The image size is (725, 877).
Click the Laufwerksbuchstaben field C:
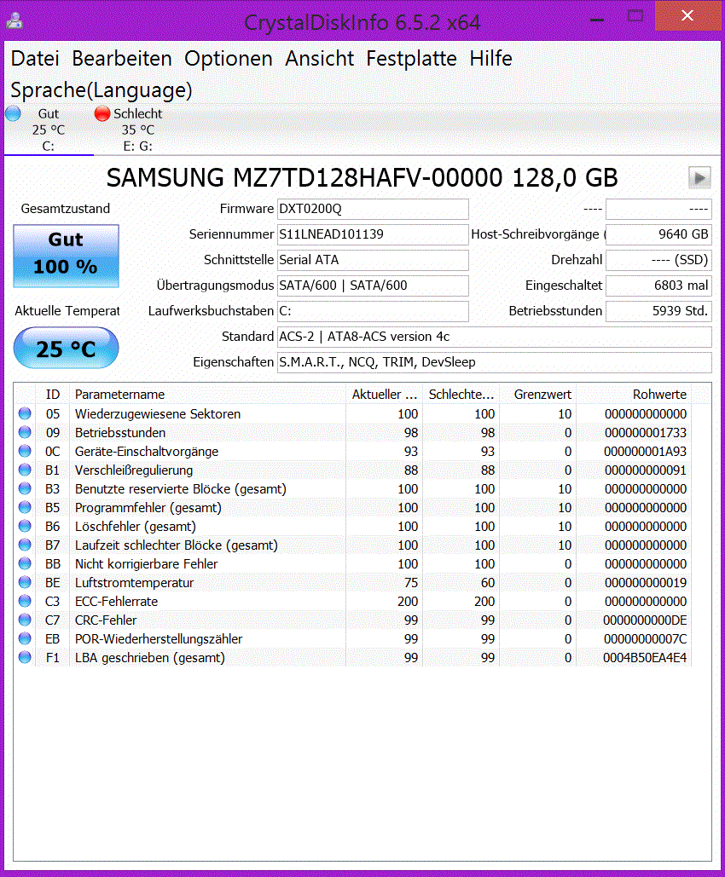[x=373, y=311]
